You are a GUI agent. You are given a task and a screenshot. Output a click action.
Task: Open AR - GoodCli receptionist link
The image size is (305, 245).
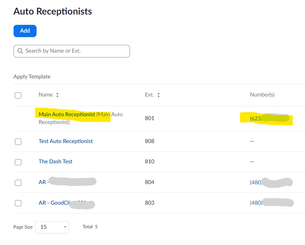67,203
